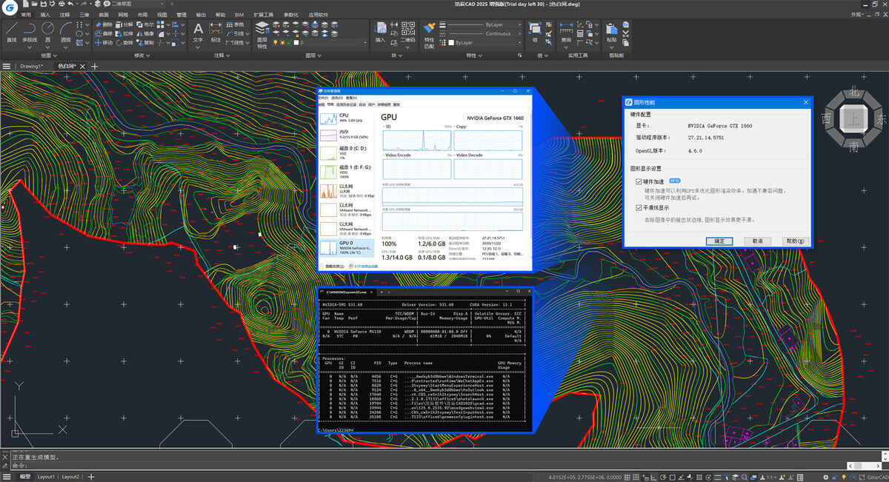This screenshot has width=889, height=482.
Task: Click 取消 to dismiss graphics settings
Action: pos(758,241)
